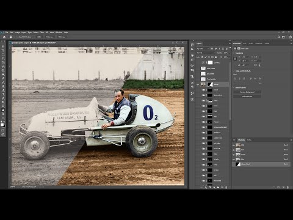This screenshot has width=293, height=220.
Task: Filter layers by pixel layers icon
Action: [212, 49]
